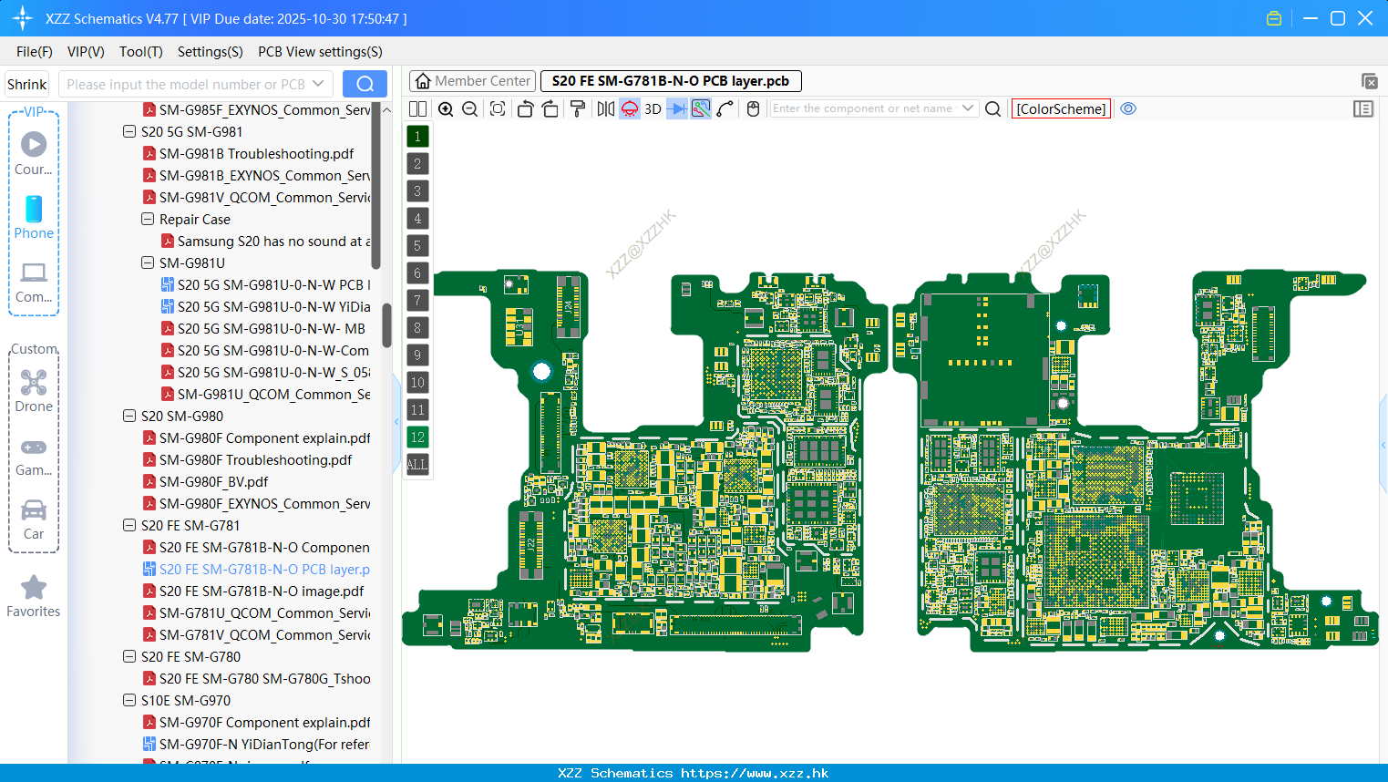Collapse the Repair Case folder
The height and width of the screenshot is (782, 1388).
[148, 219]
